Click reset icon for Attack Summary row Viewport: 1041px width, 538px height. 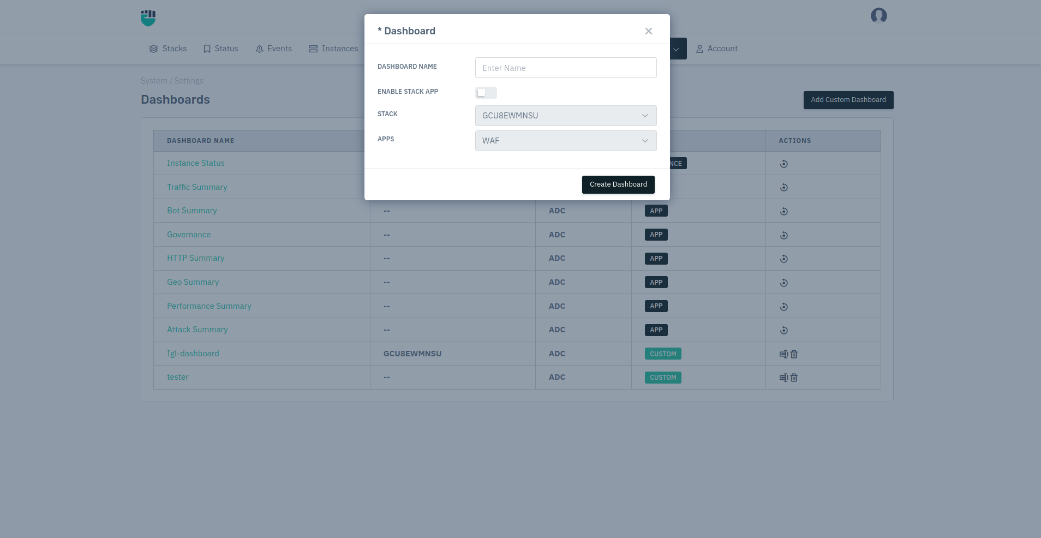pyautogui.click(x=783, y=330)
